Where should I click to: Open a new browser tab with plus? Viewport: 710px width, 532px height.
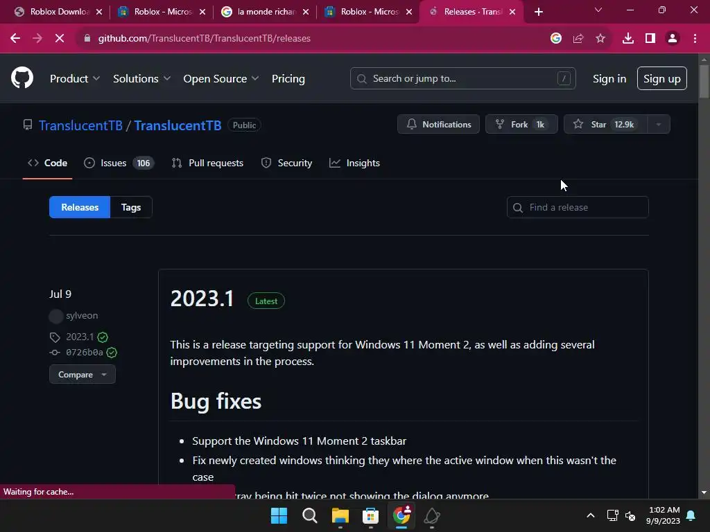click(538, 12)
